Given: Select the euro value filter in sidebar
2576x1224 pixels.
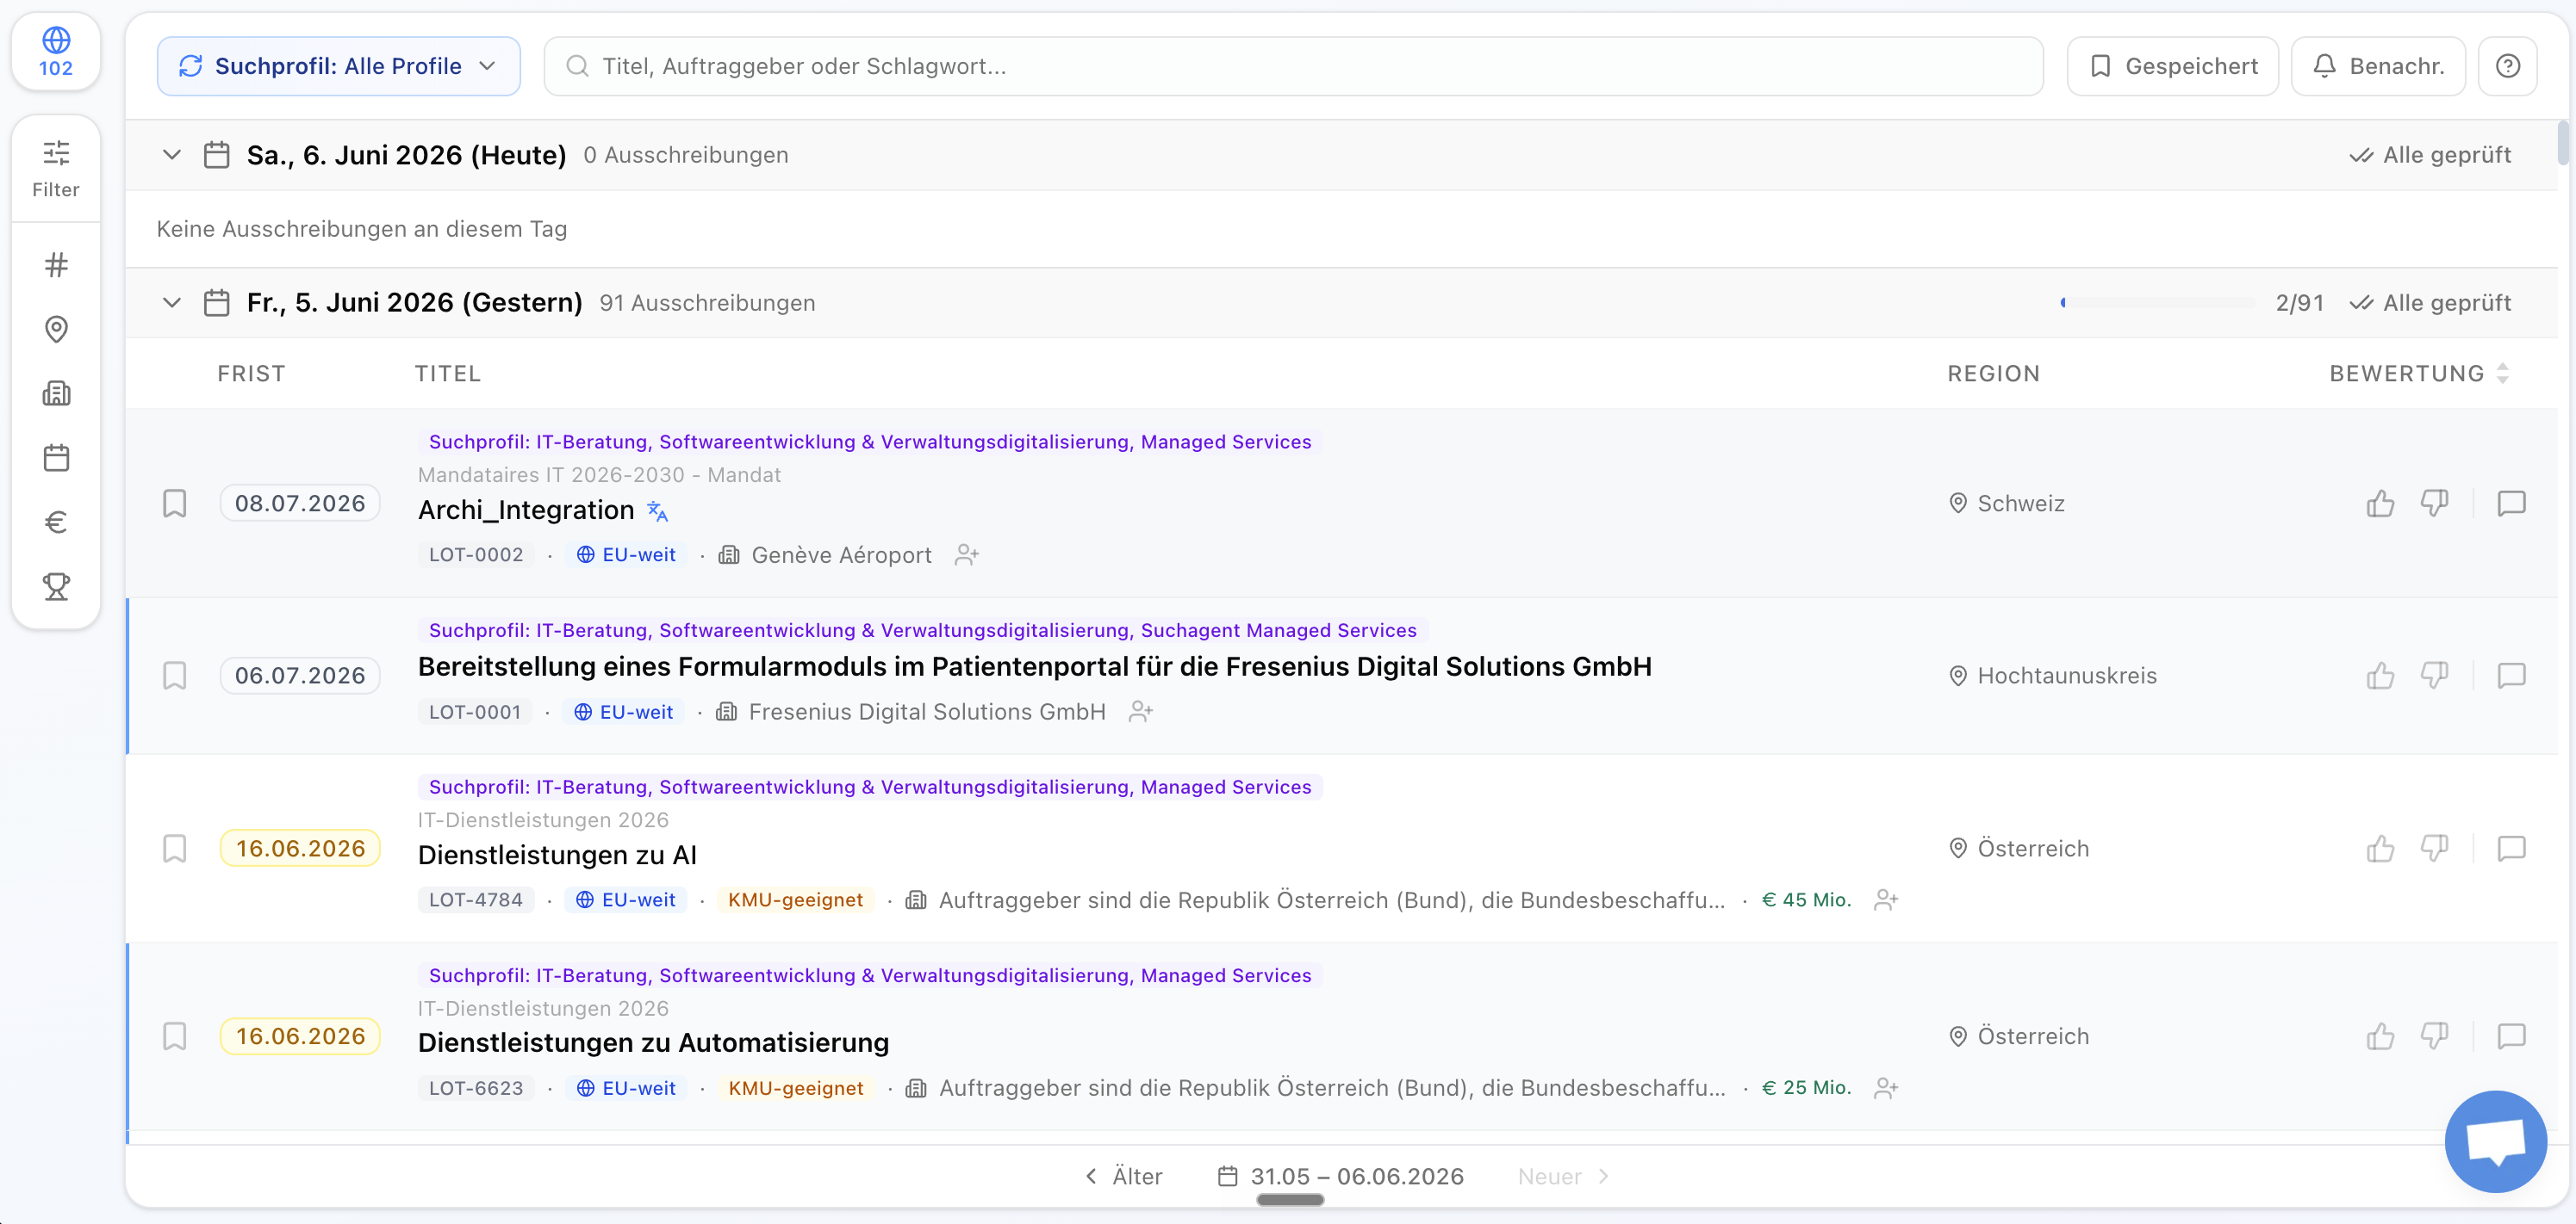Looking at the screenshot, I should pos(56,522).
